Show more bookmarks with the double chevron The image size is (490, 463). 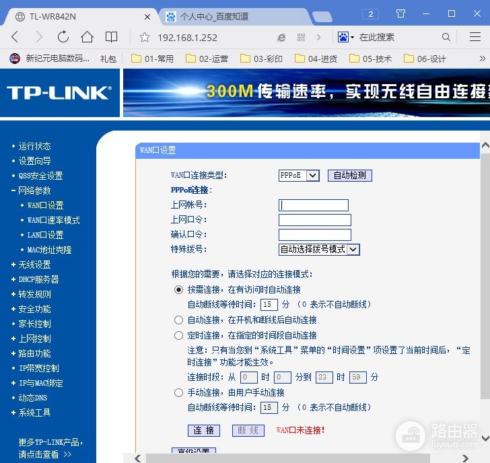(482, 59)
